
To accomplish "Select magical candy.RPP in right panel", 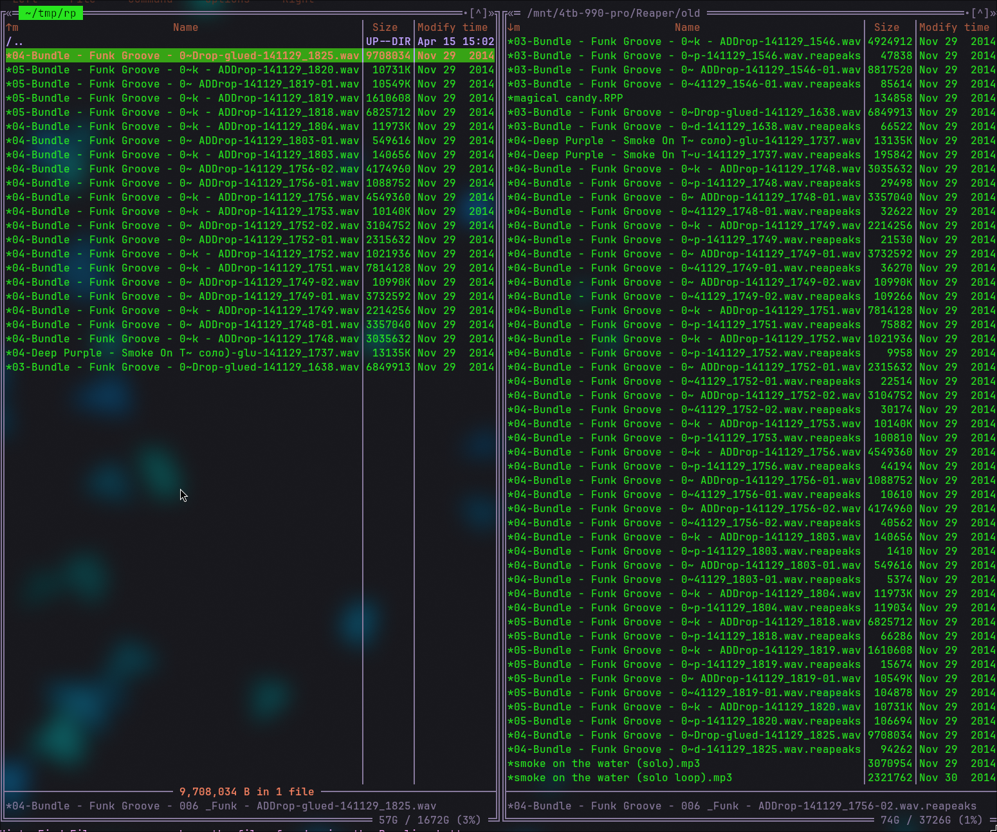I will (x=752, y=98).
